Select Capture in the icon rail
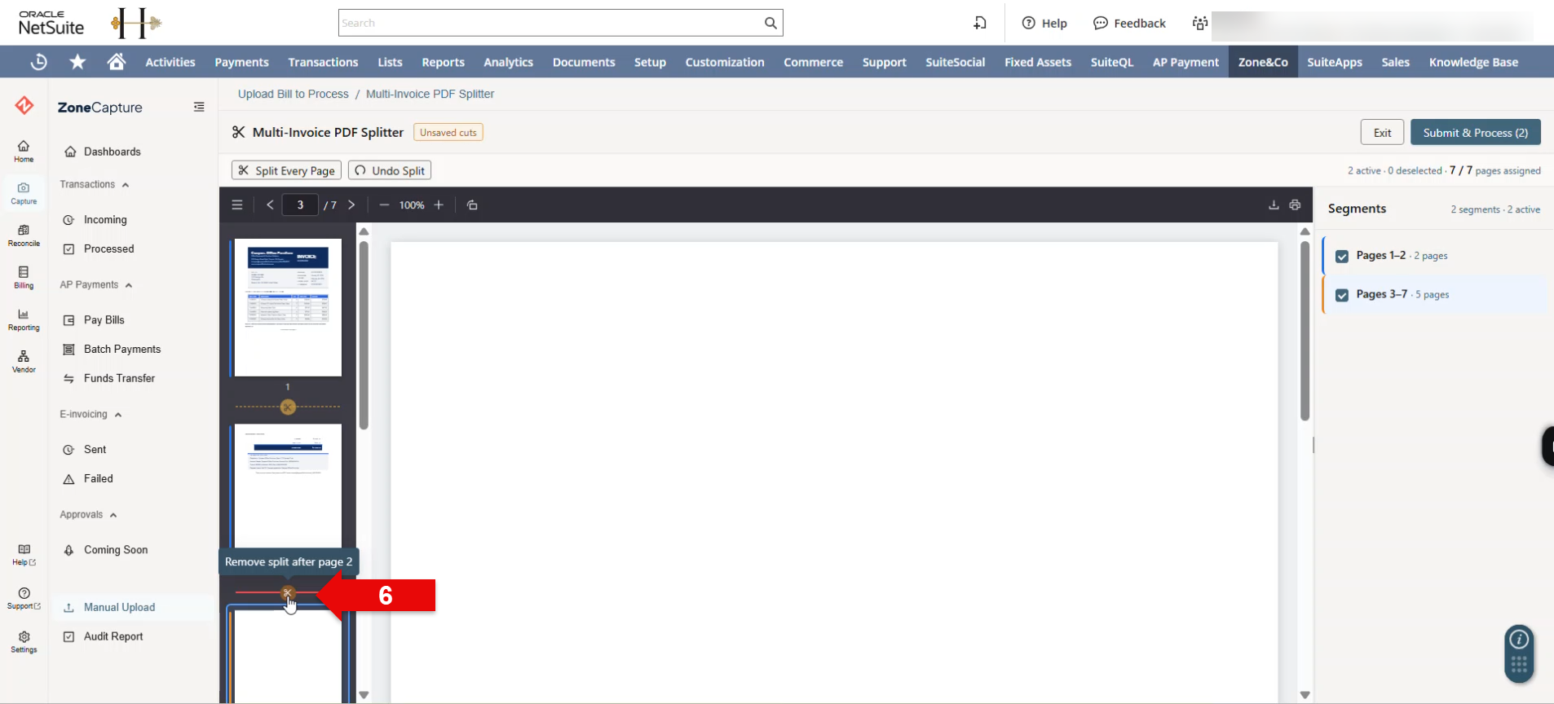Screen dimensions: 1554x704 [x=24, y=193]
